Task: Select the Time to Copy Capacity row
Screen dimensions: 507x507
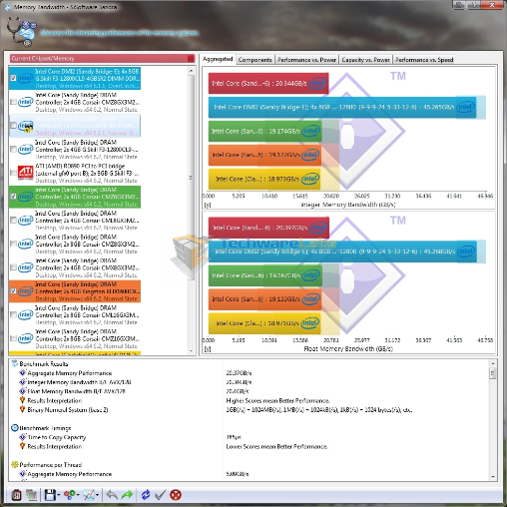Action: tap(250, 437)
